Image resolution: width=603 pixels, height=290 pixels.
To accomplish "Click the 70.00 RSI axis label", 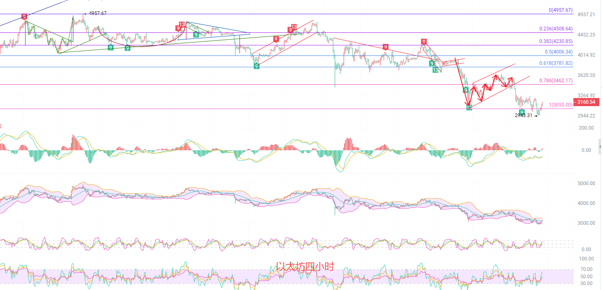I will (x=586, y=269).
